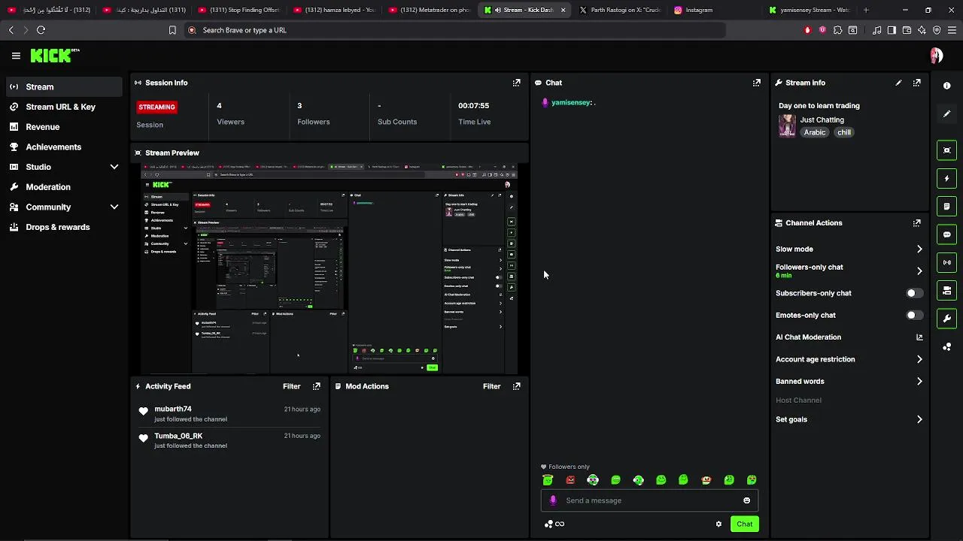Open Banned words settings

pyautogui.click(x=849, y=381)
